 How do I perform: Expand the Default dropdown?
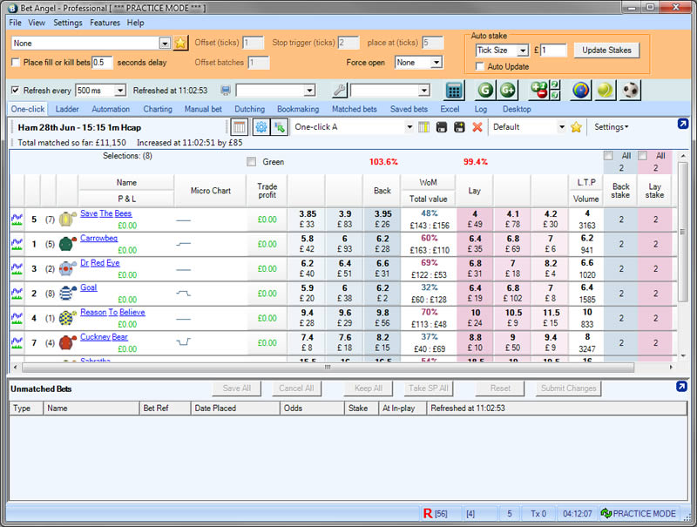[562, 127]
